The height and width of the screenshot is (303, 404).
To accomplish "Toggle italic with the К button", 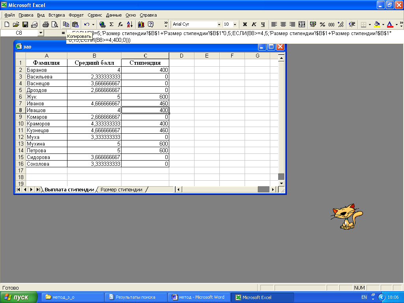I will (x=254, y=24).
